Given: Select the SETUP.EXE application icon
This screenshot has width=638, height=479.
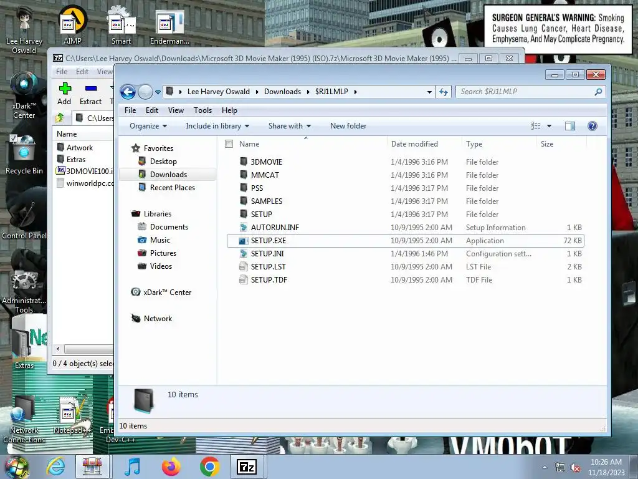Looking at the screenshot, I should (244, 241).
